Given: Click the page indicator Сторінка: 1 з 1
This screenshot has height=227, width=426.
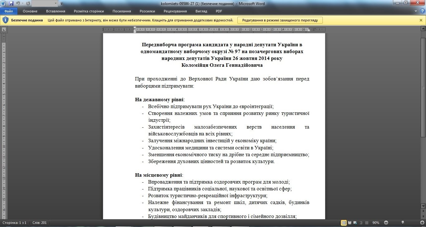Looking at the screenshot, I should [14, 223].
